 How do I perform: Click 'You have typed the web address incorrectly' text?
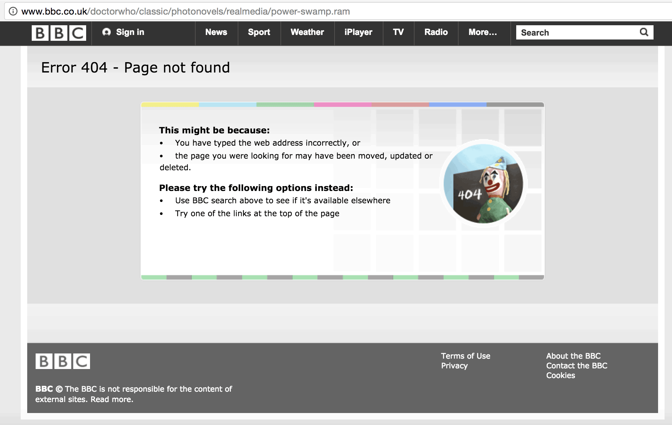pos(268,143)
